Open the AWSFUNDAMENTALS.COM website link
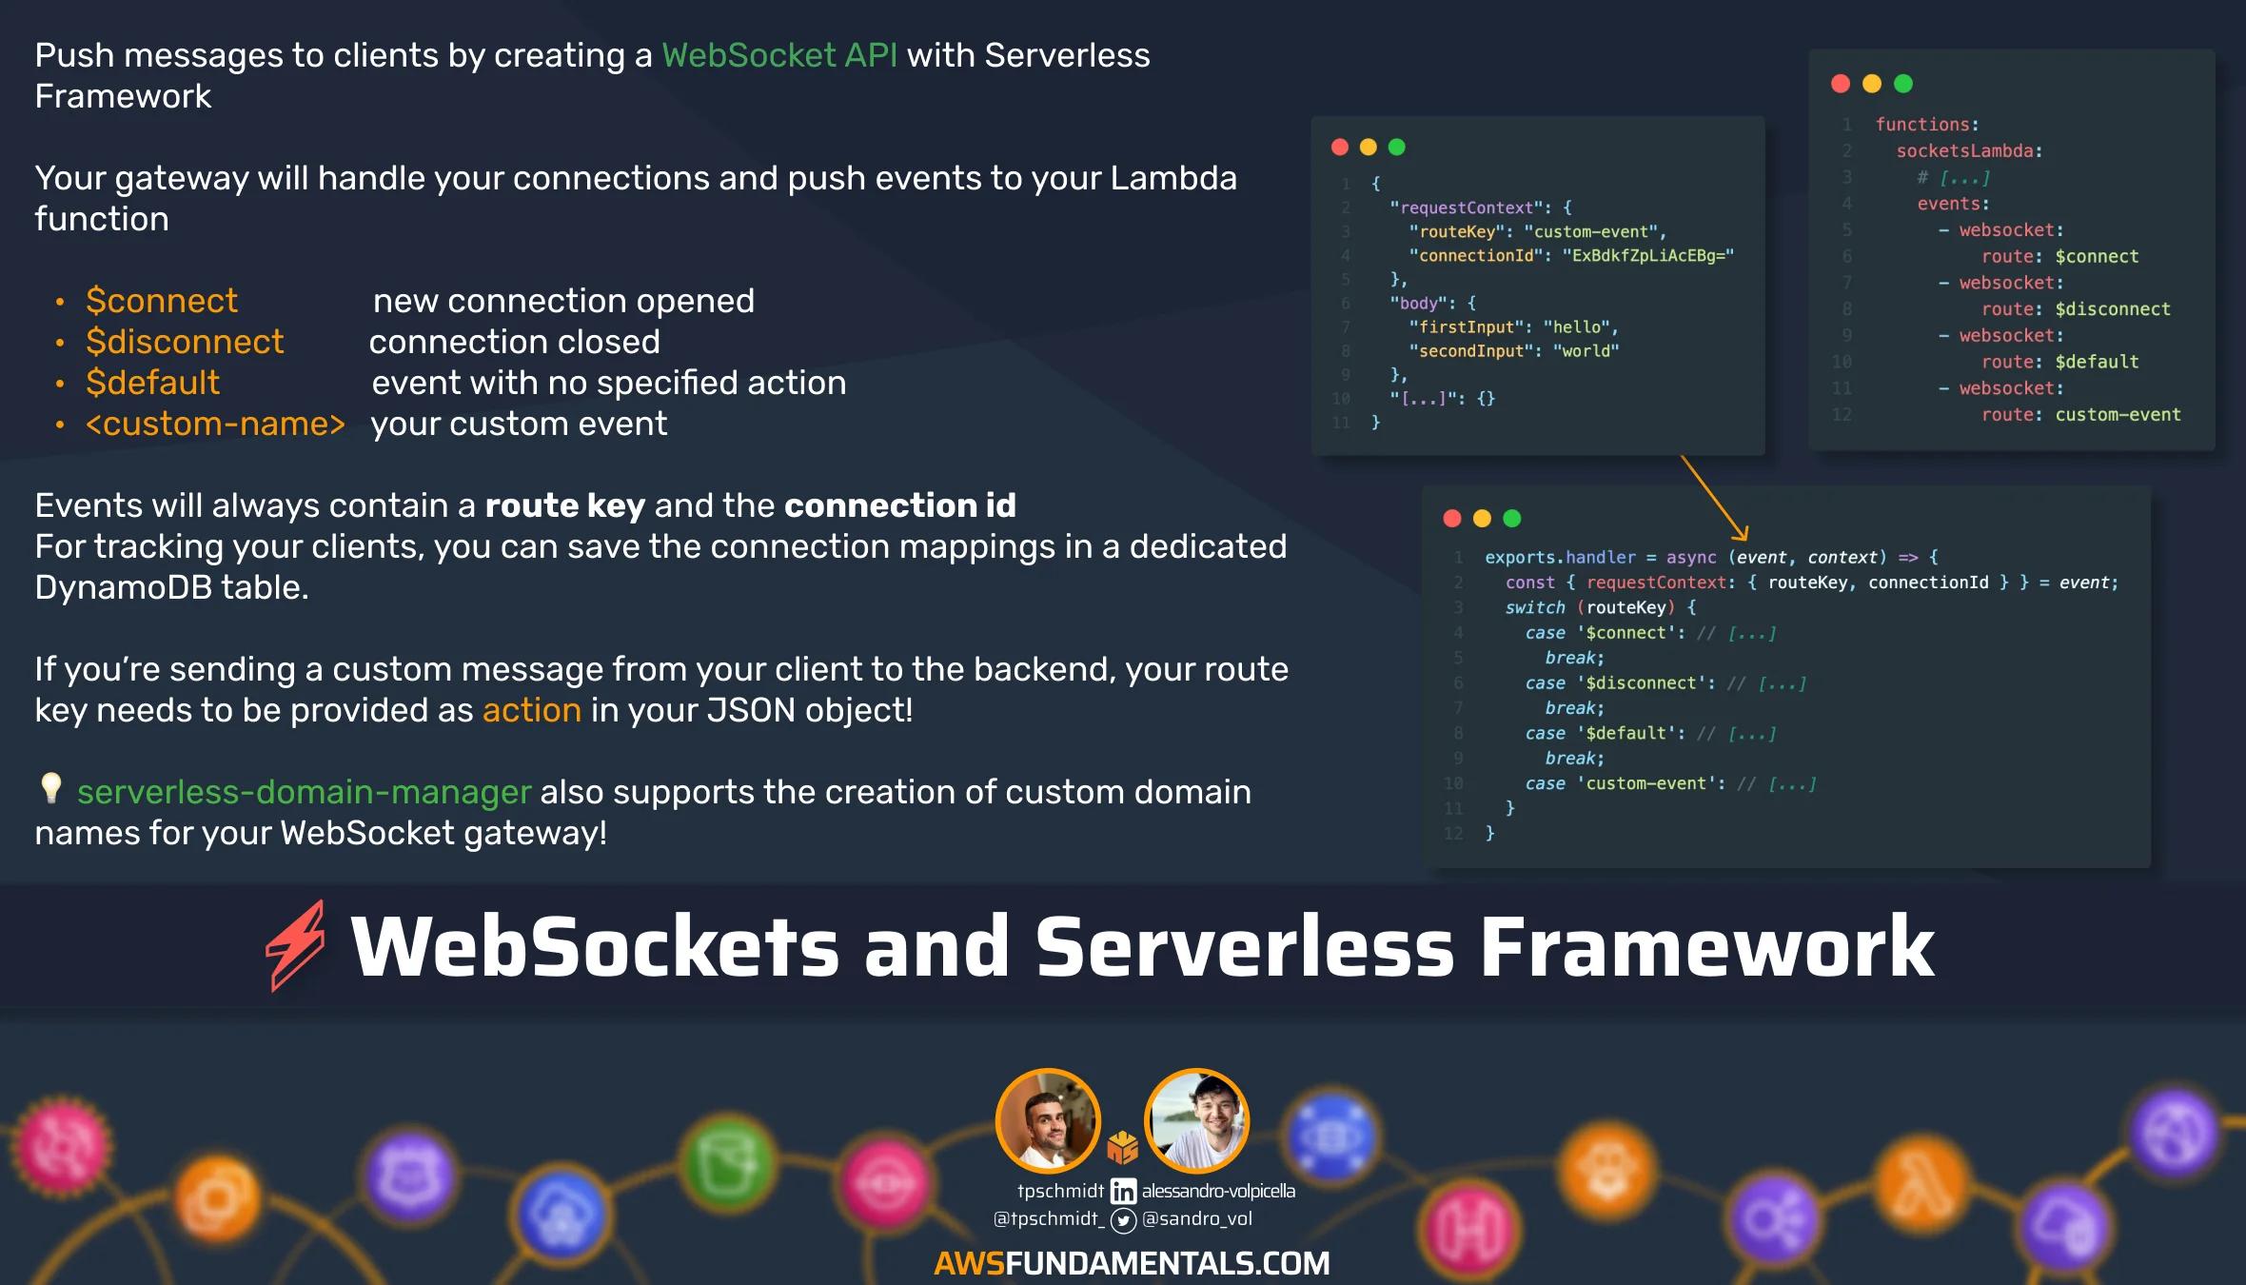 1132,1263
